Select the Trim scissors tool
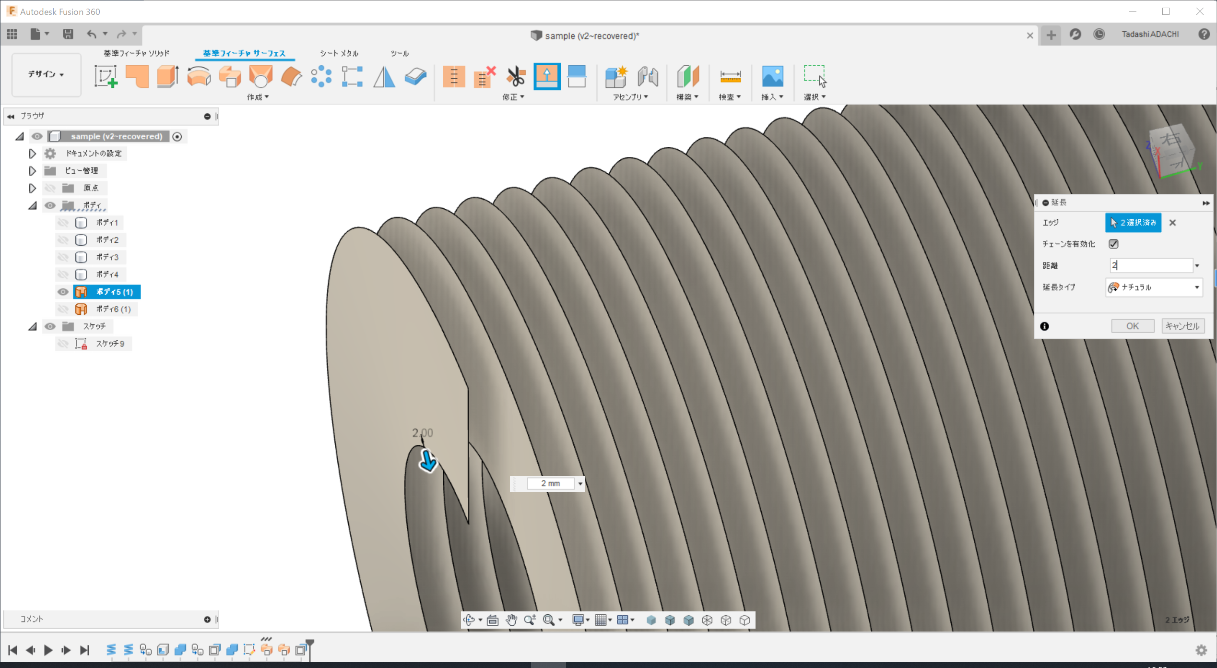The height and width of the screenshot is (668, 1217). point(514,76)
